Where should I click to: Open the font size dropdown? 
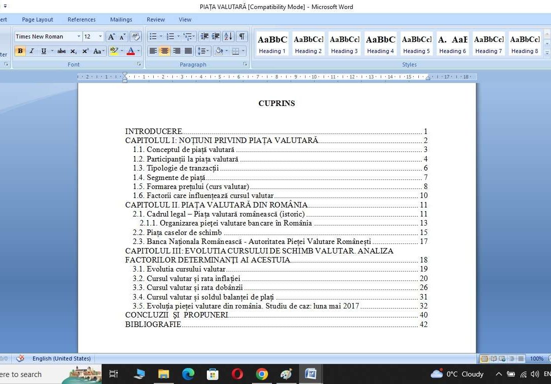[x=100, y=36]
